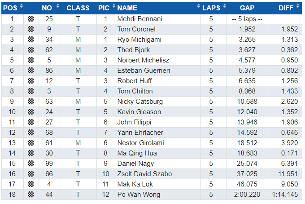Click checkered flag icon for Nicky Catsburg
This screenshot has width=305, height=204.
pos(30,102)
